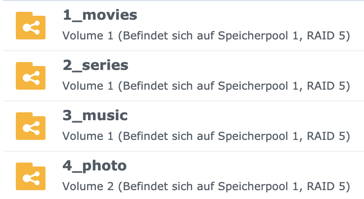
Task: Click empty row area right of 3_music
Action: click(x=246, y=116)
